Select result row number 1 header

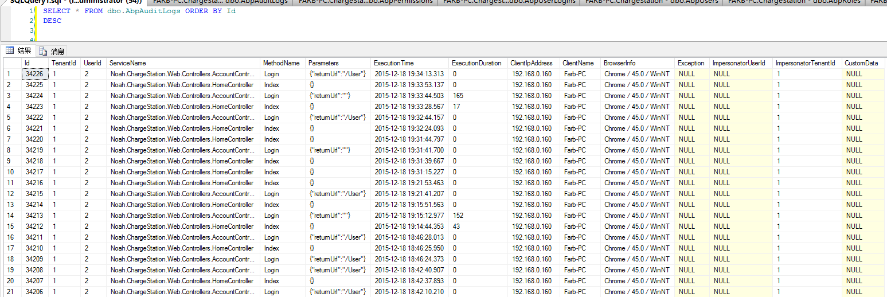(13, 74)
